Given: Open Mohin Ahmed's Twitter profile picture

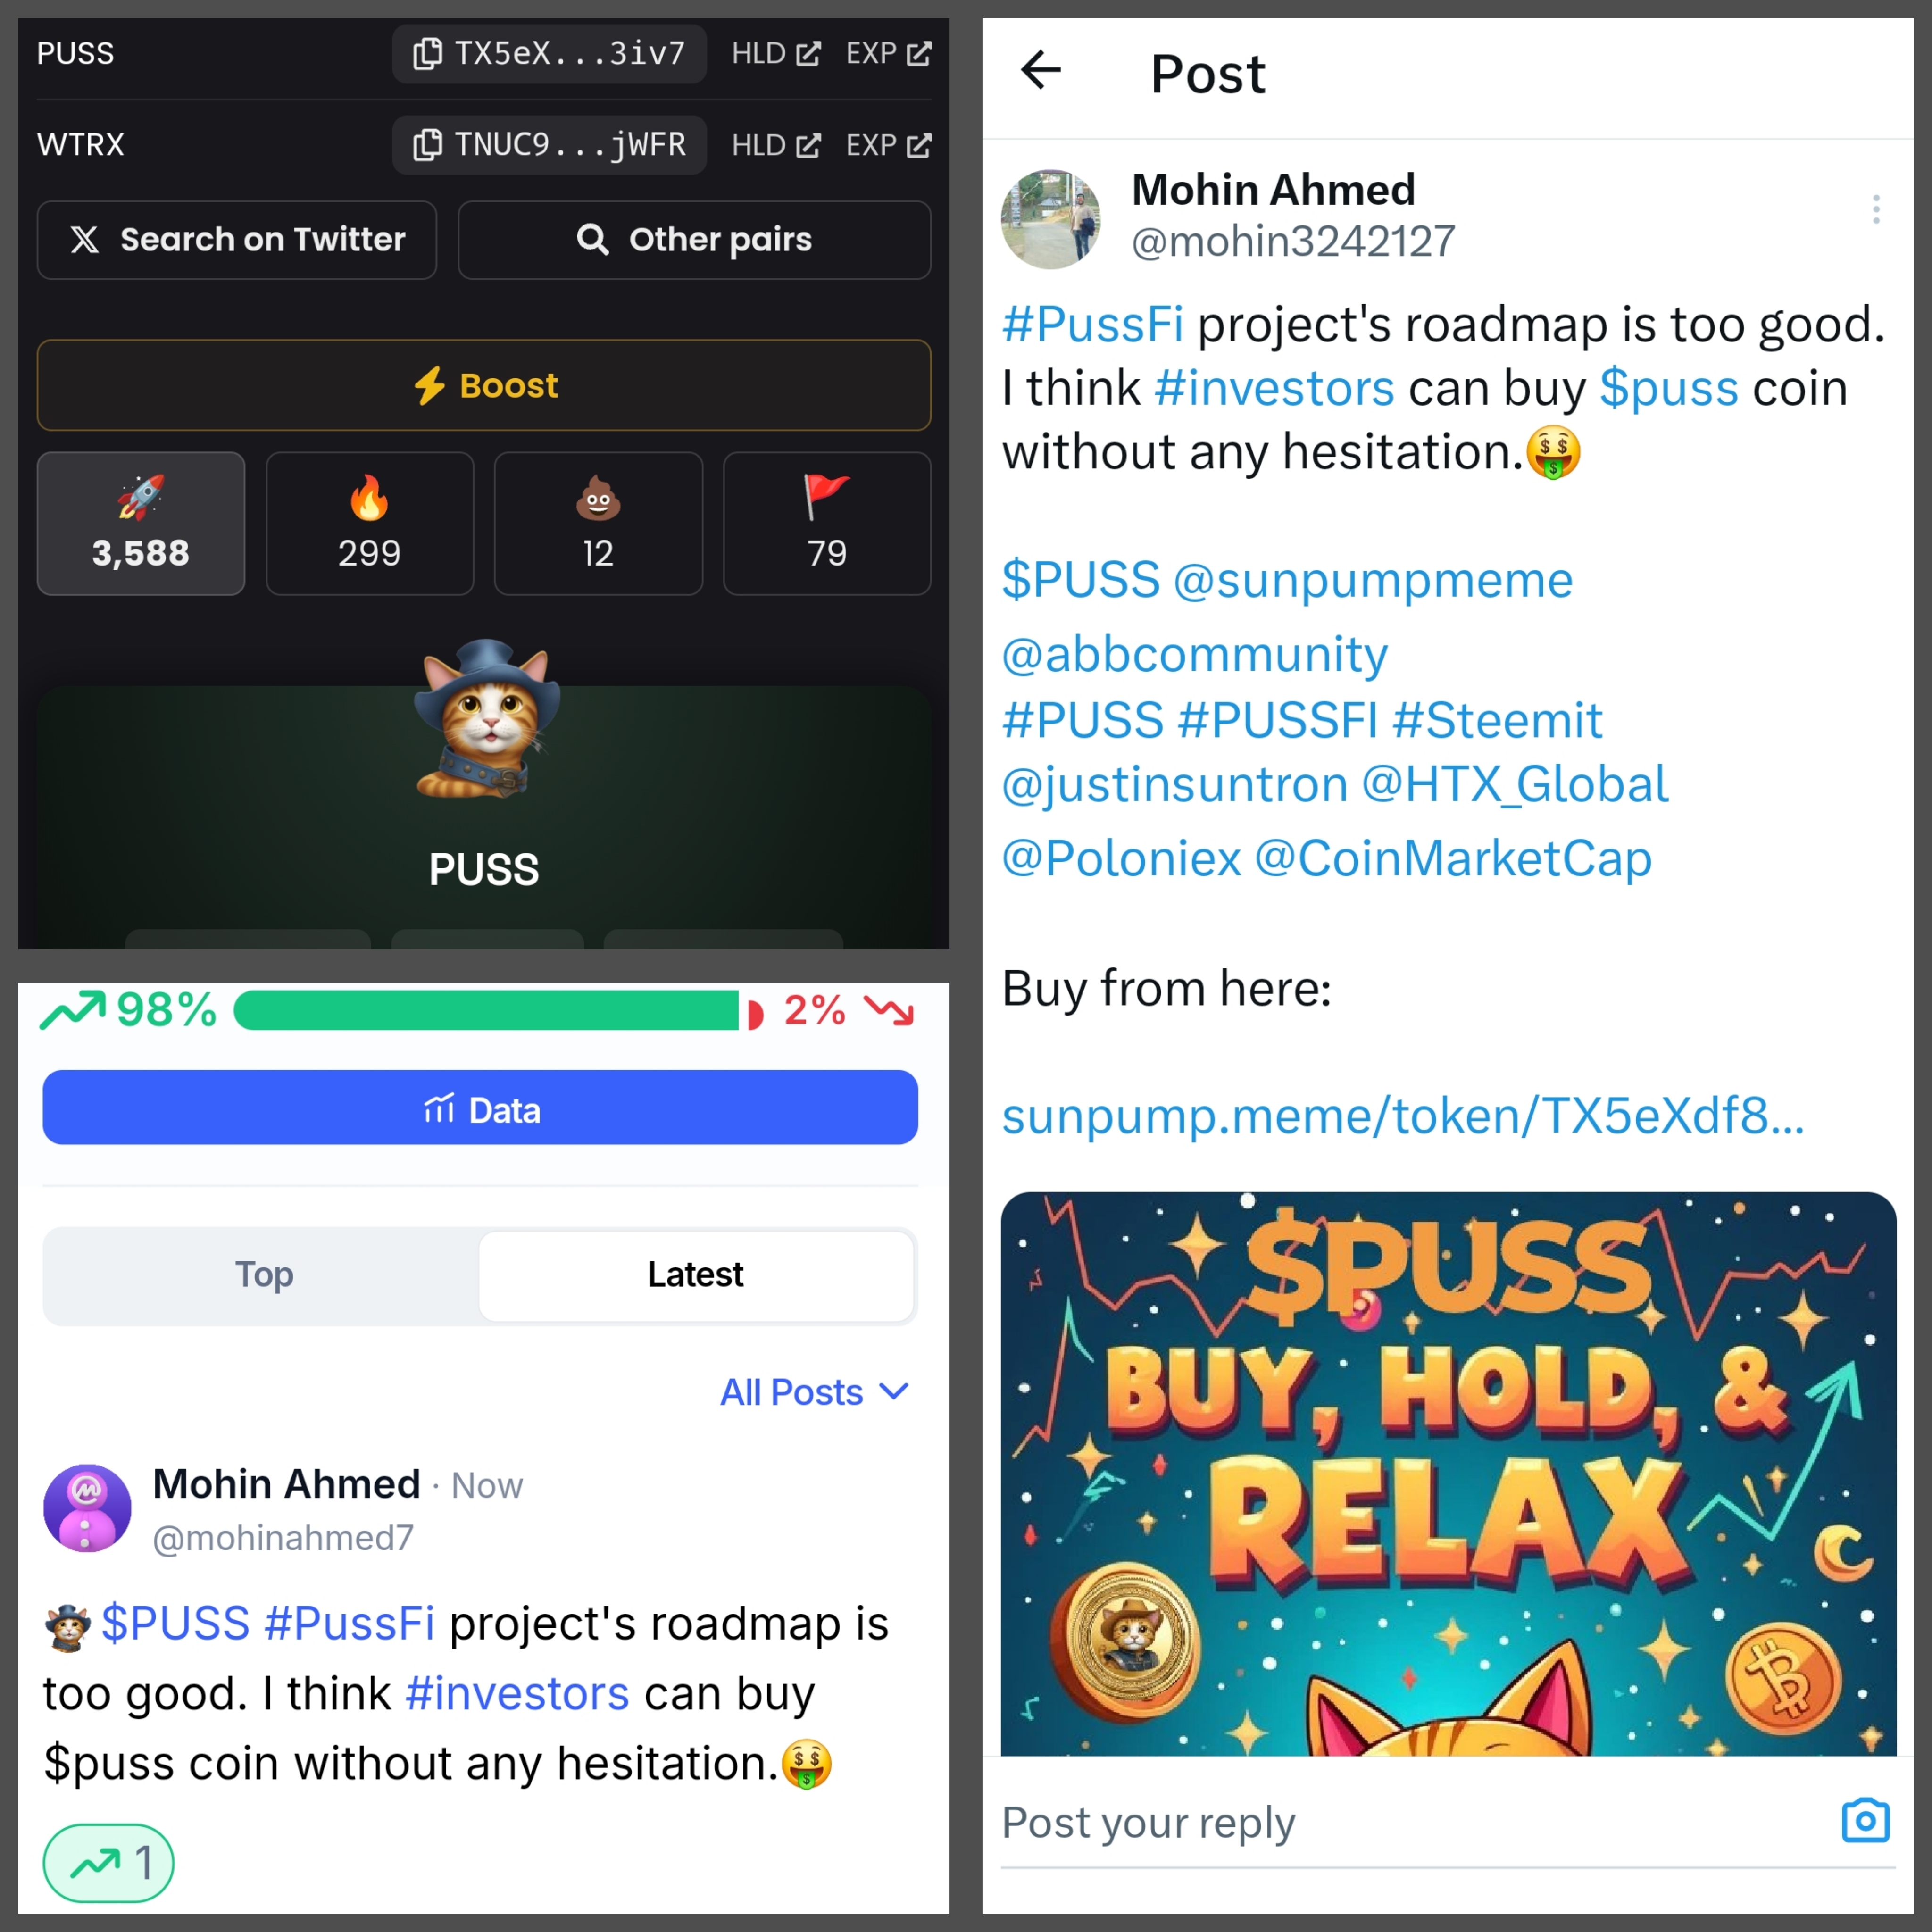Looking at the screenshot, I should click(1050, 219).
